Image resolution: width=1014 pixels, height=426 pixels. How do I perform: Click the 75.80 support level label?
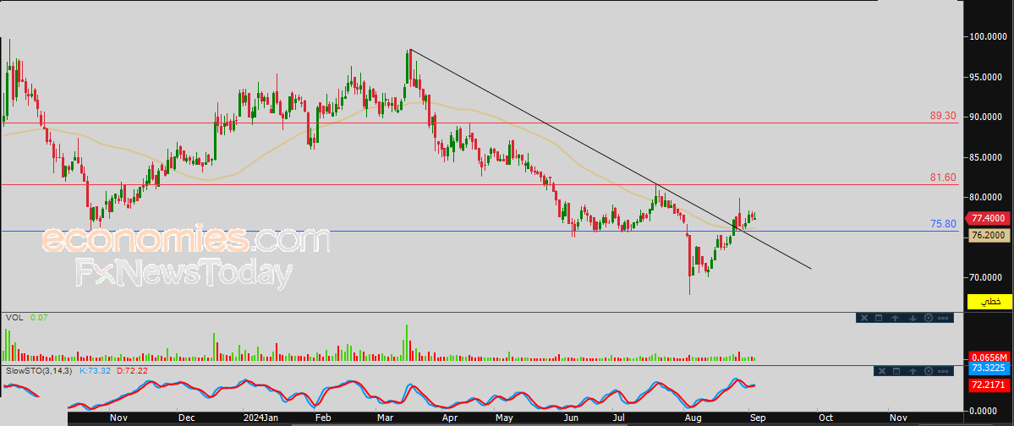click(943, 224)
